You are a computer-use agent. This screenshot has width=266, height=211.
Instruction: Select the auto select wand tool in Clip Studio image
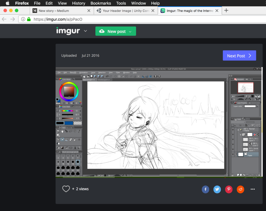(x=75, y=131)
